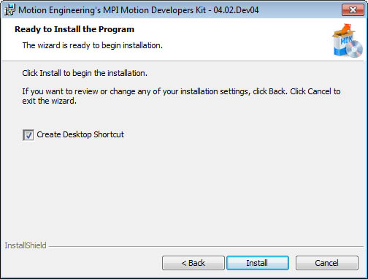The image size is (368, 279).
Task: Click the orange arrow atop the MDK box
Action: coord(345,29)
